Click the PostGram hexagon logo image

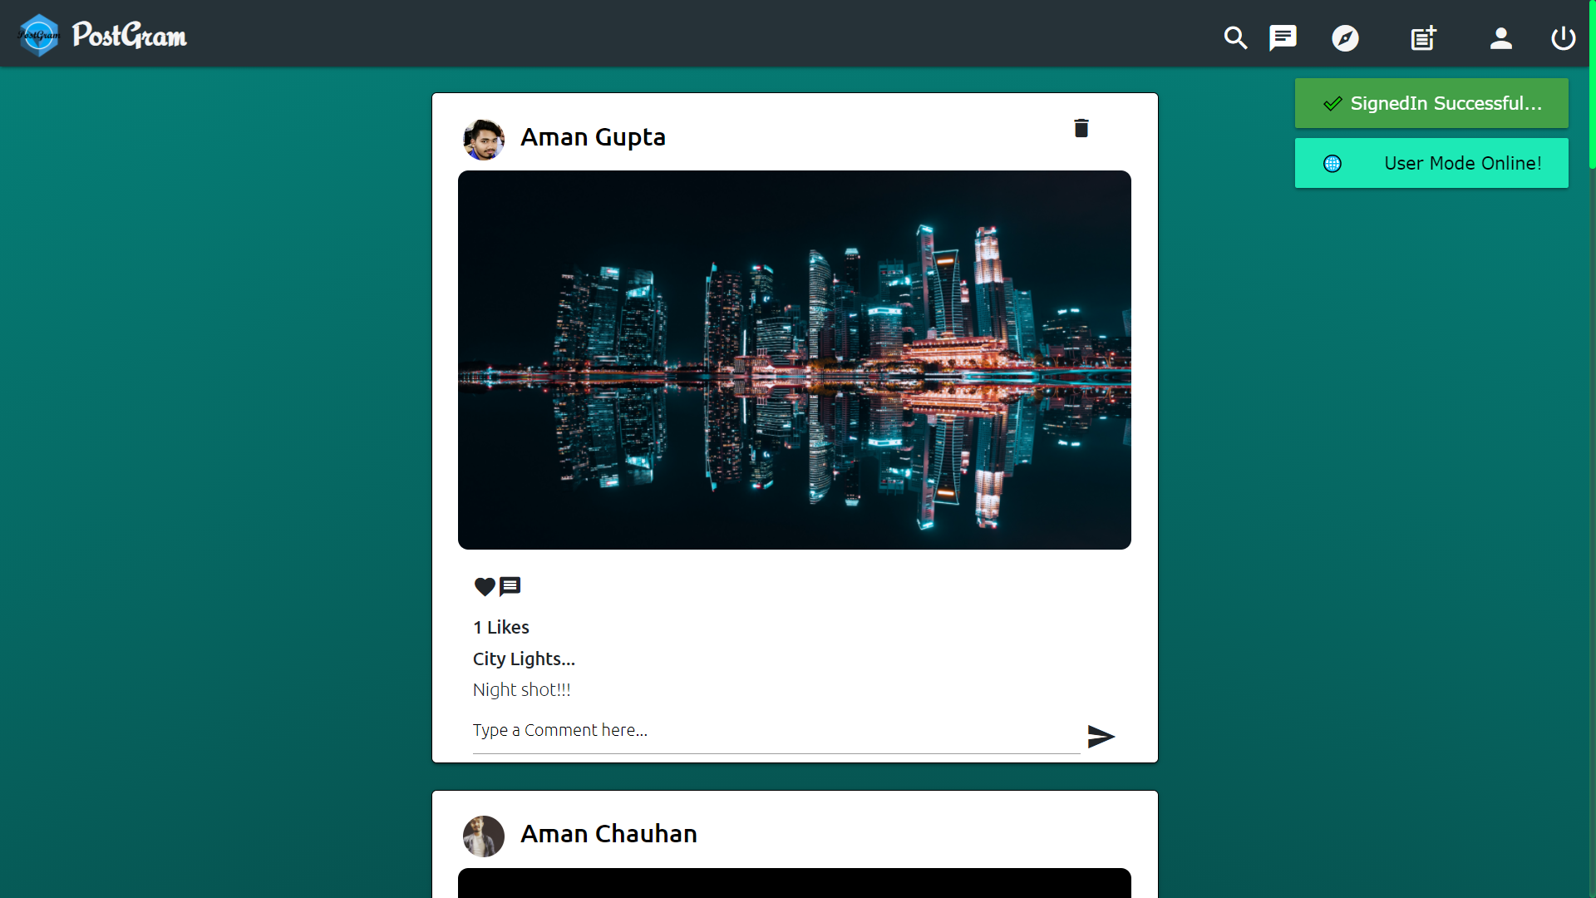tap(38, 36)
